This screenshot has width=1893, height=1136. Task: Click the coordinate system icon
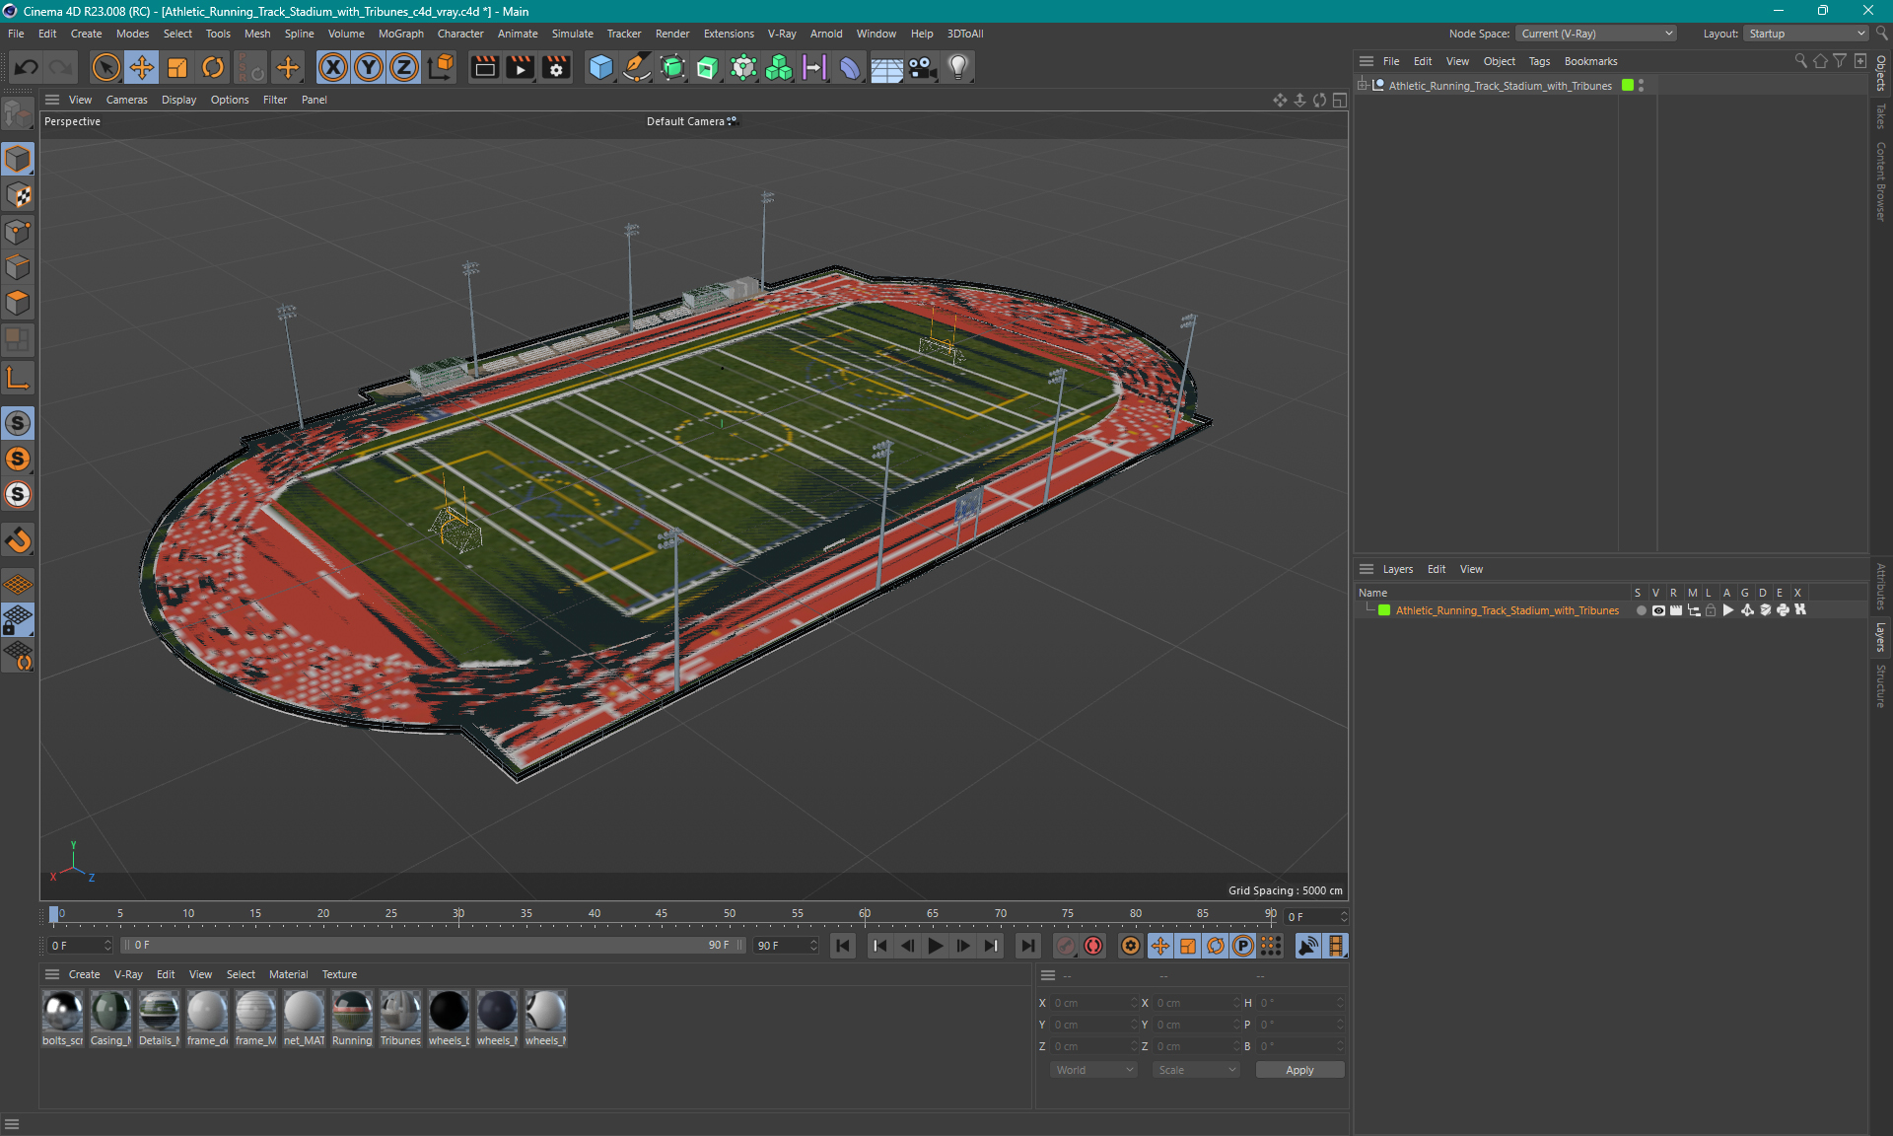[441, 67]
